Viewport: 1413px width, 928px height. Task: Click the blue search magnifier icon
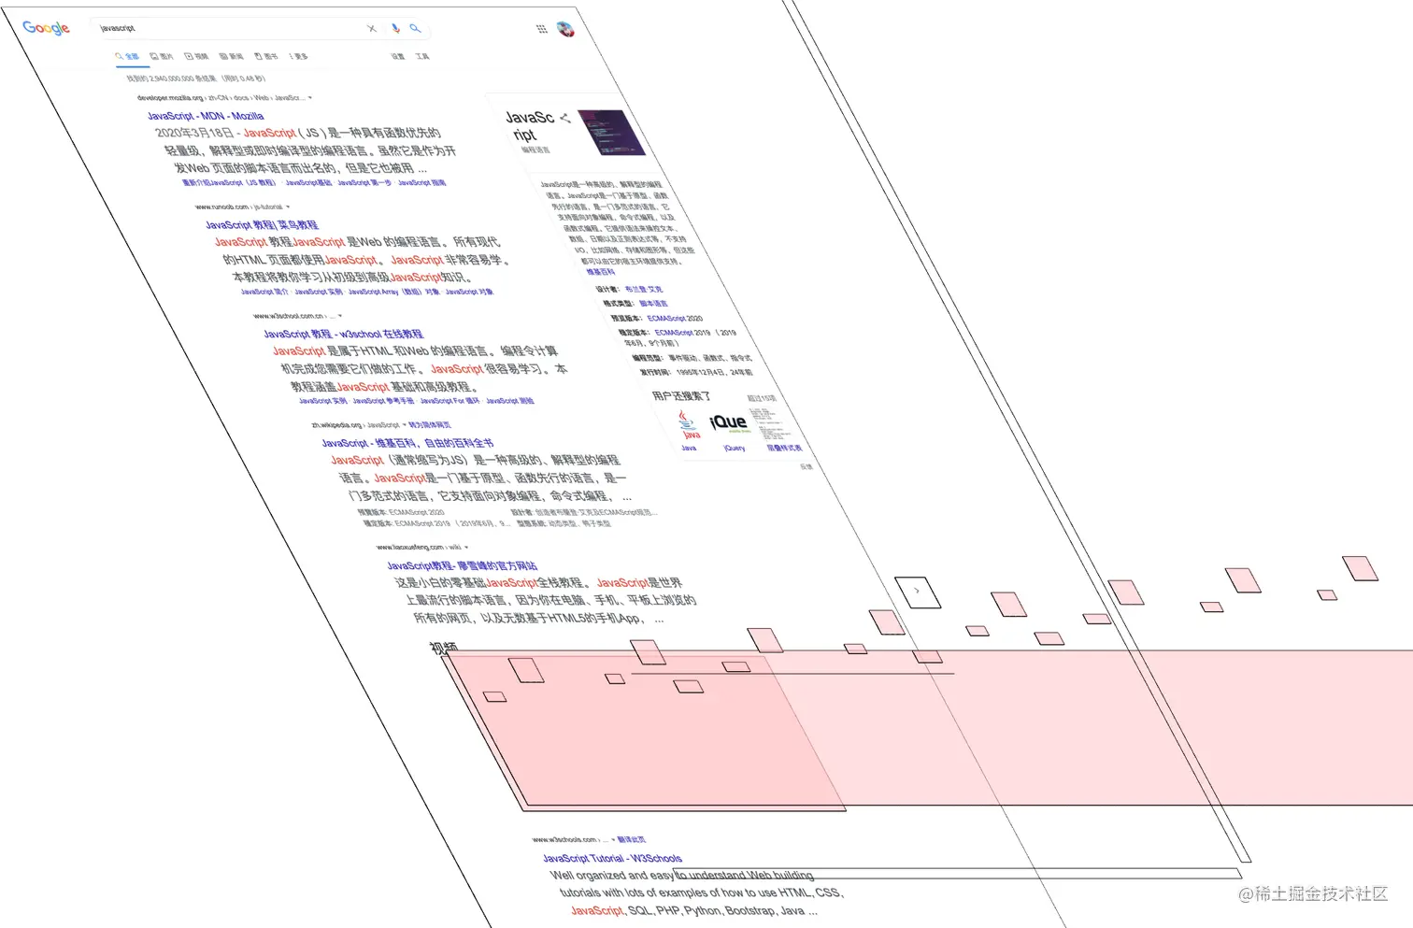(x=415, y=29)
